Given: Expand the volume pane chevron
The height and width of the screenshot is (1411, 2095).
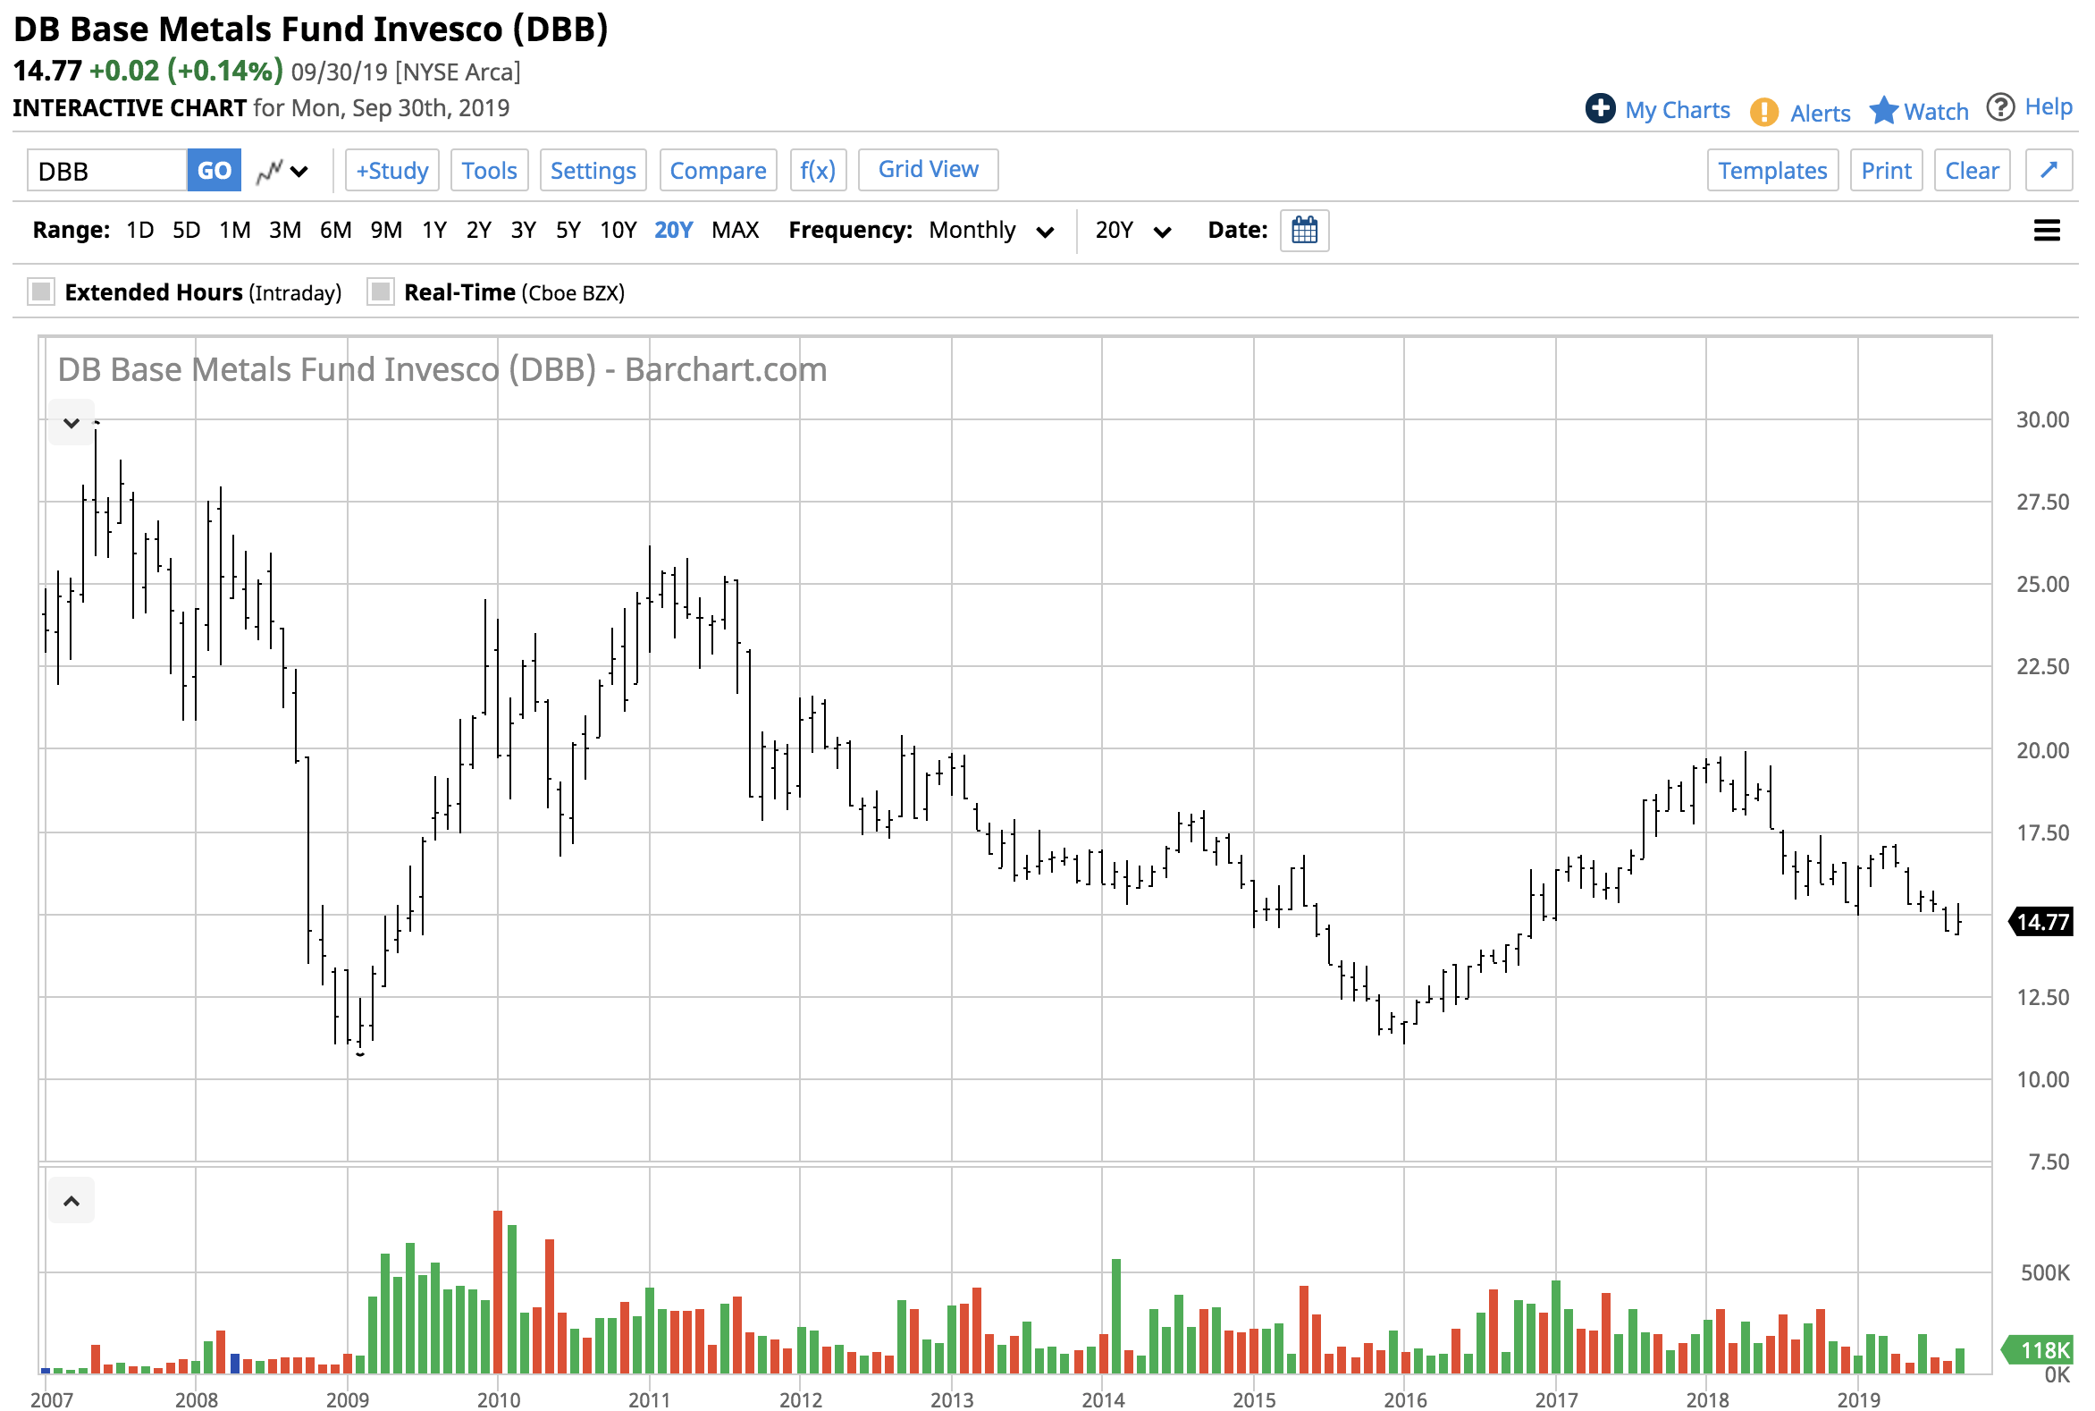Looking at the screenshot, I should click(72, 1201).
